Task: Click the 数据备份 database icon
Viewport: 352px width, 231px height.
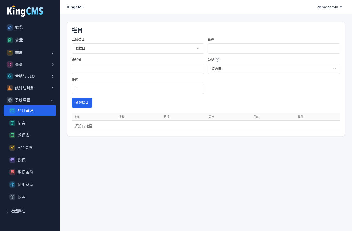Action: (12, 172)
